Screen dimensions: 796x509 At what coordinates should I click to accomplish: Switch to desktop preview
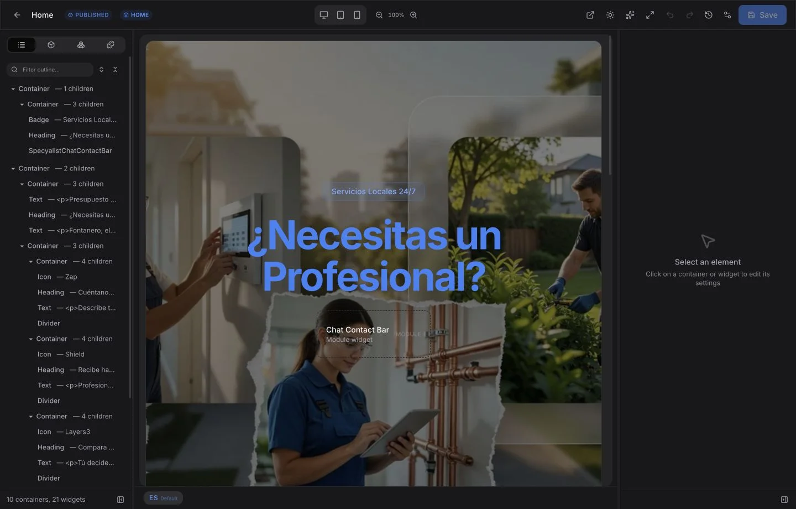pyautogui.click(x=324, y=15)
